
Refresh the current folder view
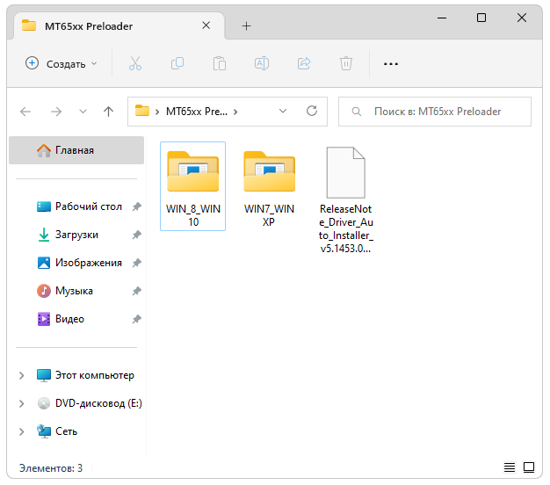pyautogui.click(x=312, y=112)
